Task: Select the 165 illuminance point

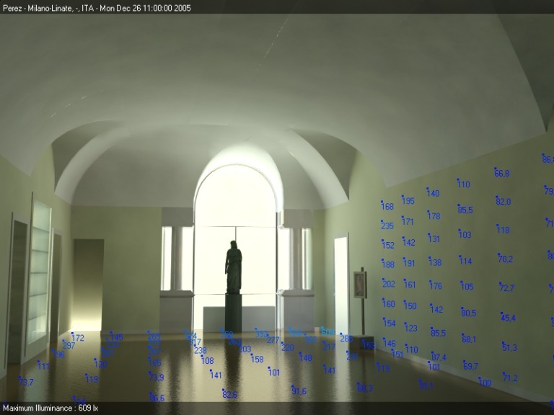Action: coord(155,362)
